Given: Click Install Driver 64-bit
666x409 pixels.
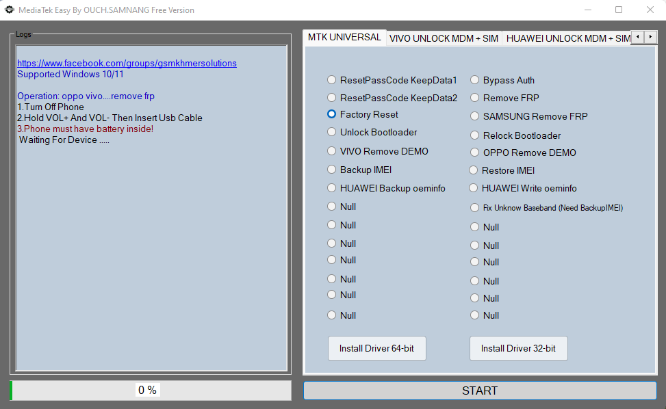Looking at the screenshot, I should coord(376,348).
